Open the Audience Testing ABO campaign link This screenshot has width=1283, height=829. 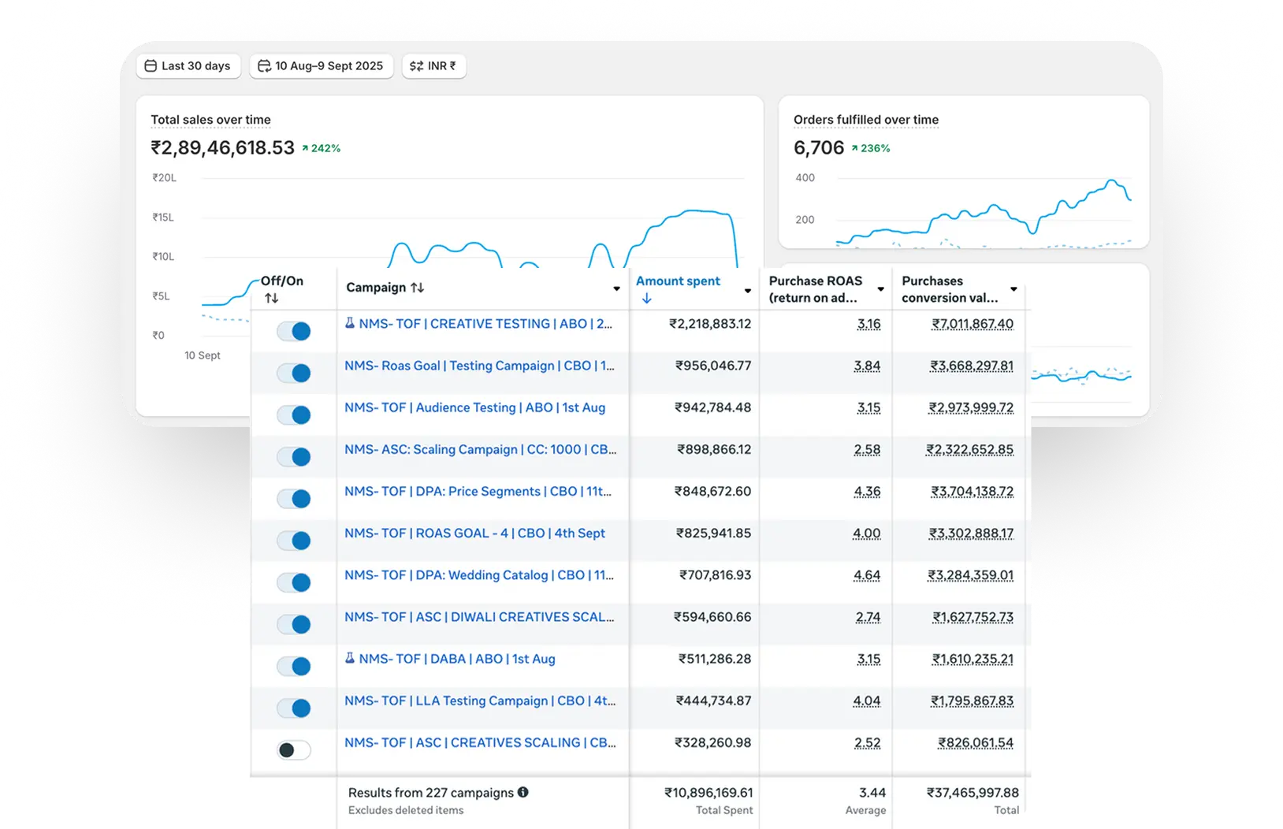(x=474, y=407)
